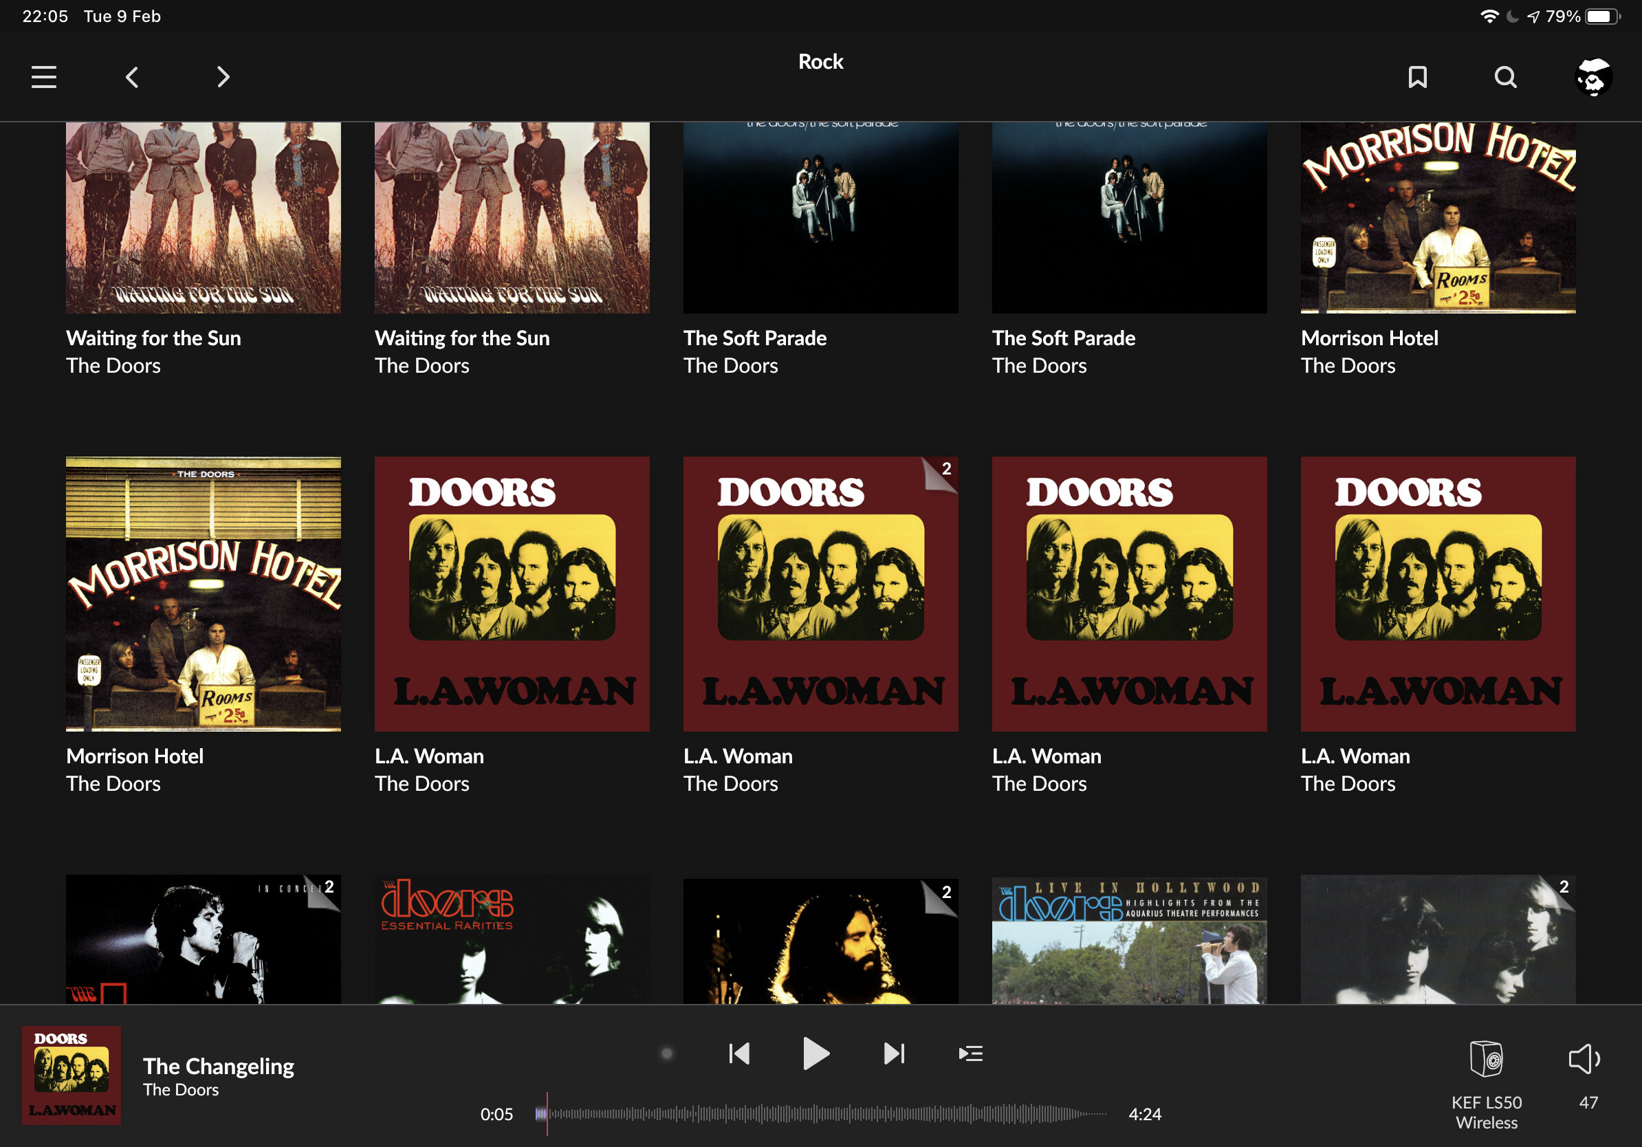1642x1147 pixels.
Task: Open the now playing L.A. Woman artwork
Action: pyautogui.click(x=71, y=1075)
